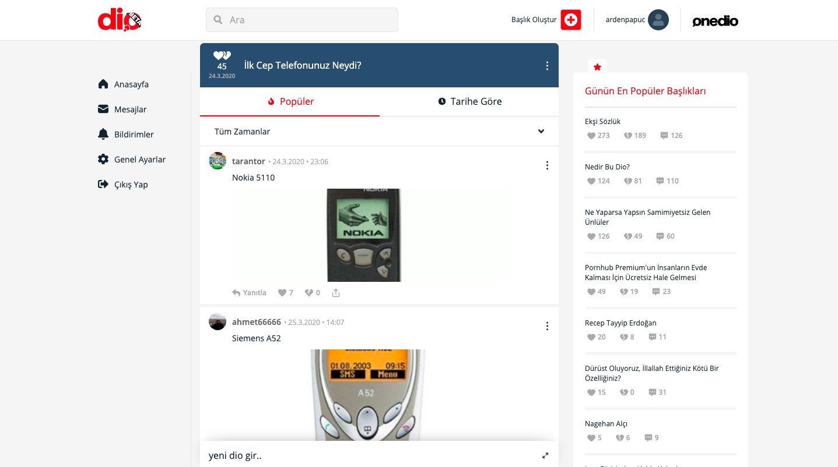Open three-dot menu on thread header
The width and height of the screenshot is (838, 467).
point(547,66)
